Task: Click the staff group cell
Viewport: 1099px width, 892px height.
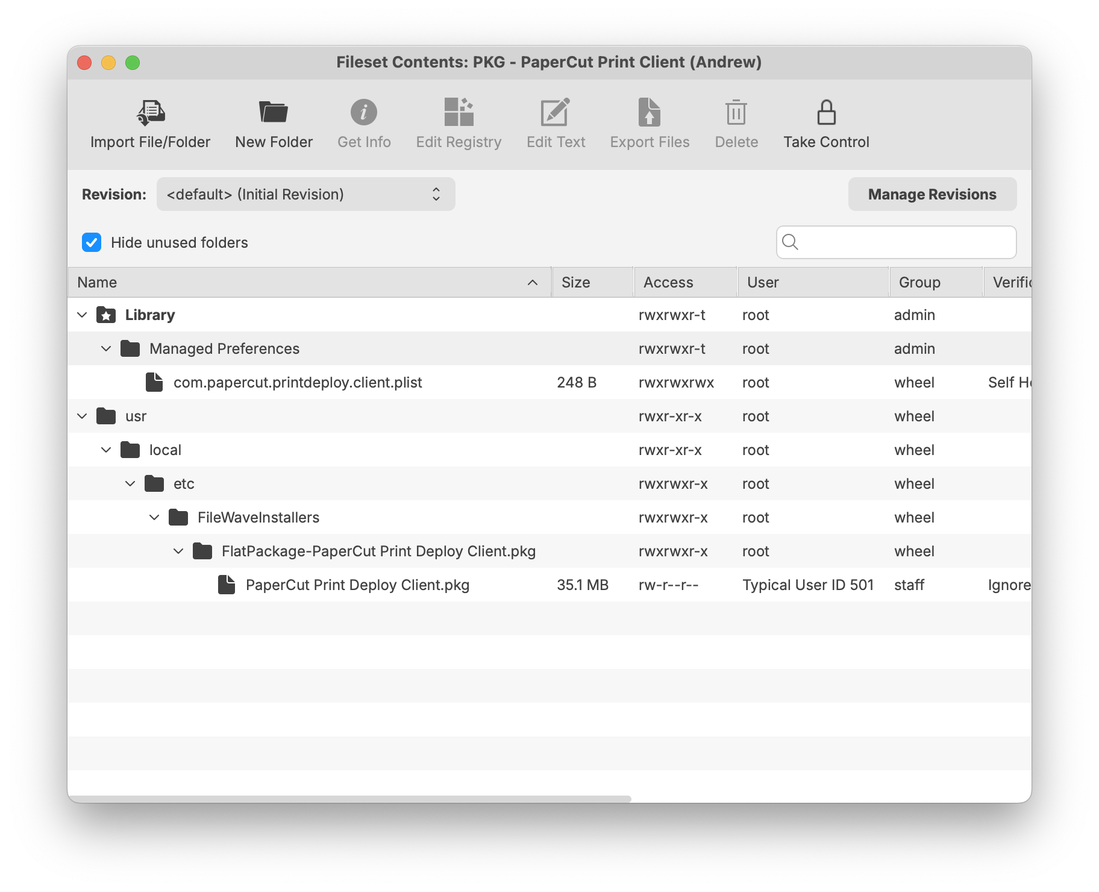Action: pyautogui.click(x=909, y=585)
